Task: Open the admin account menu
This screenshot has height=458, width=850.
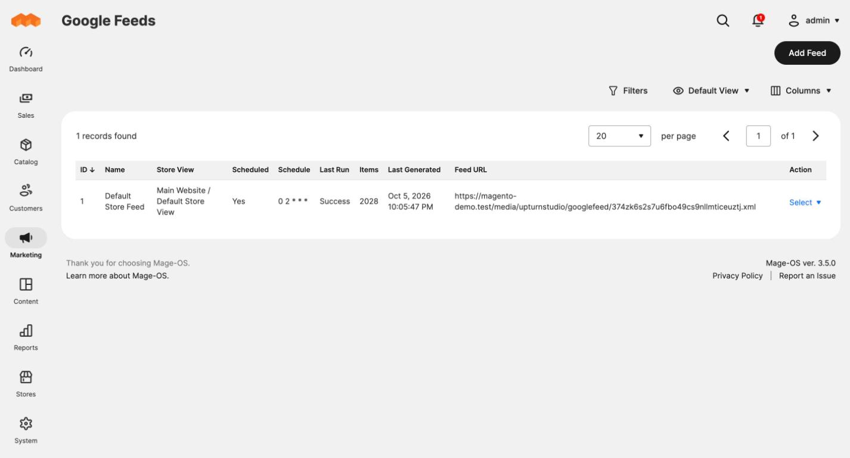Action: 814,21
